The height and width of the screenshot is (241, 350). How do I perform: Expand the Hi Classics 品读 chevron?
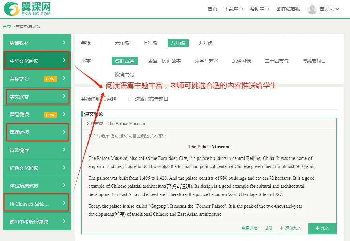click(64, 203)
